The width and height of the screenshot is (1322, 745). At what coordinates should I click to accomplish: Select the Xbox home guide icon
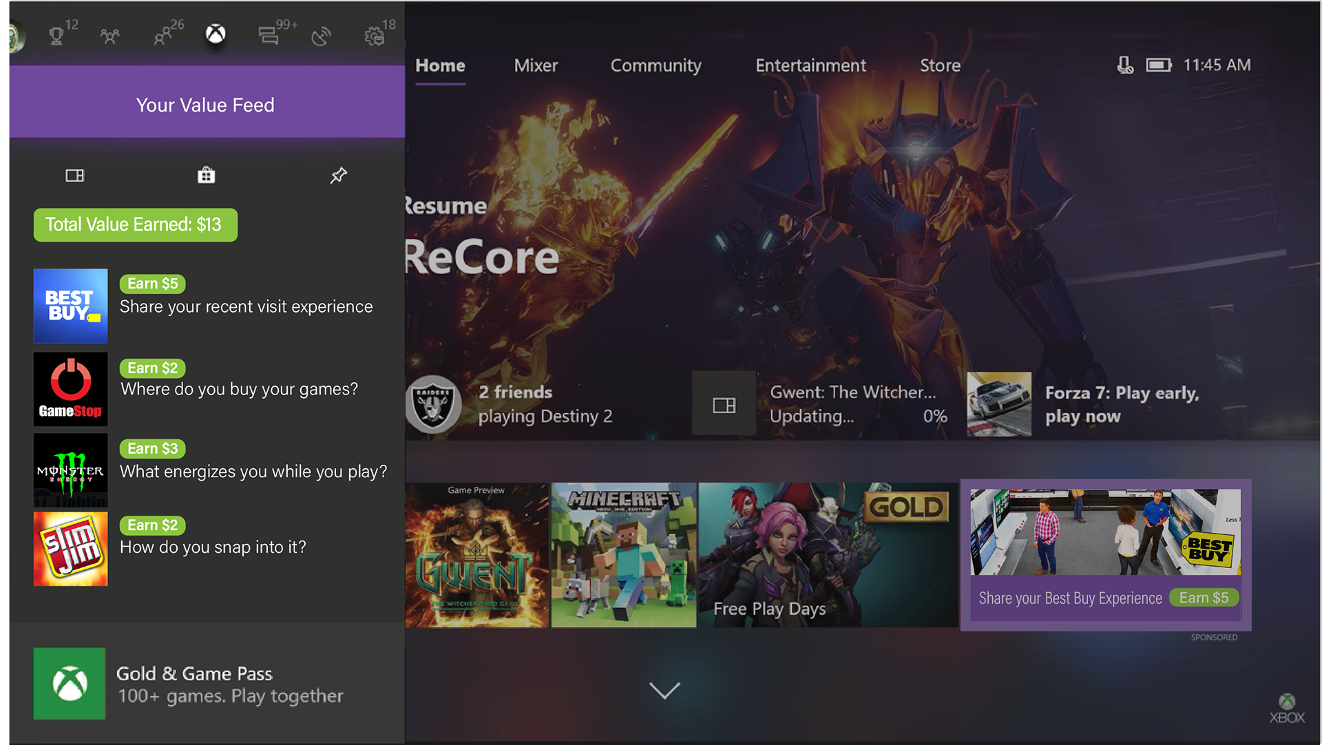[216, 34]
